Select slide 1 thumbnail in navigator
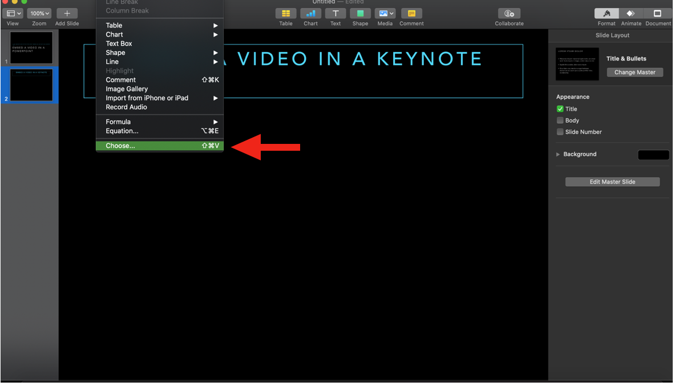This screenshot has height=386, width=679. (x=31, y=48)
